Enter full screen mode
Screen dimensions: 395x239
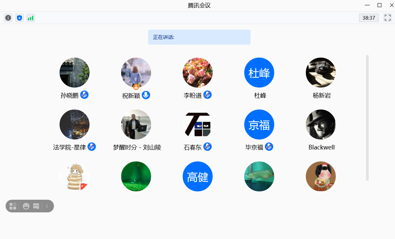click(387, 18)
